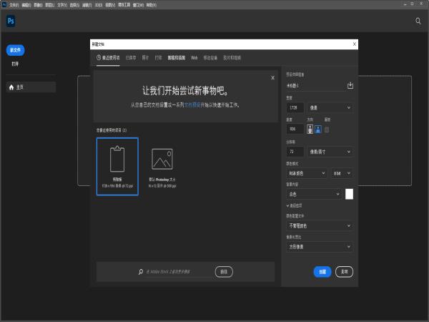The image size is (429, 322).
Task: Select portrait orientation icon
Action: 310,129
